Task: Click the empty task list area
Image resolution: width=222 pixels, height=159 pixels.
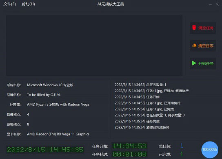Action: [94, 46]
